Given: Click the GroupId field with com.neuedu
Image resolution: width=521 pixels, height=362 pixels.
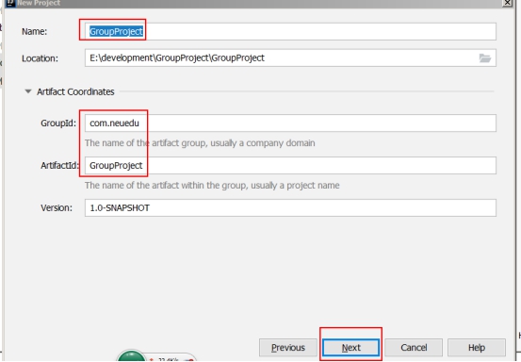Looking at the screenshot, I should pos(290,123).
